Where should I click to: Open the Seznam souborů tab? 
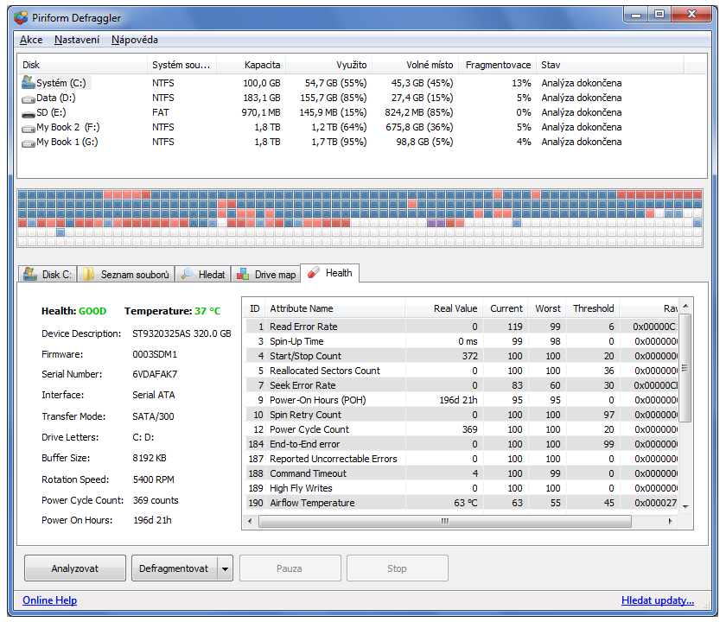[126, 275]
